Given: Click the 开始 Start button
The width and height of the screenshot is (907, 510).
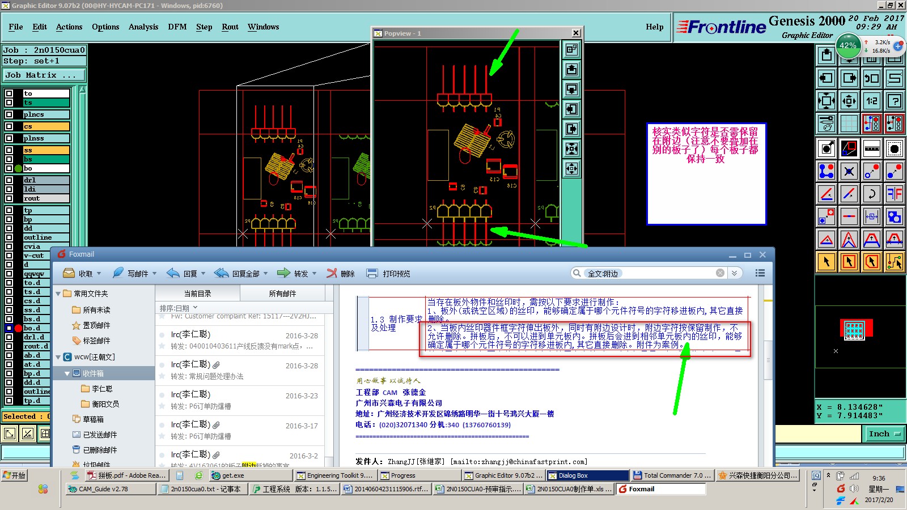Looking at the screenshot, I should coord(15,475).
